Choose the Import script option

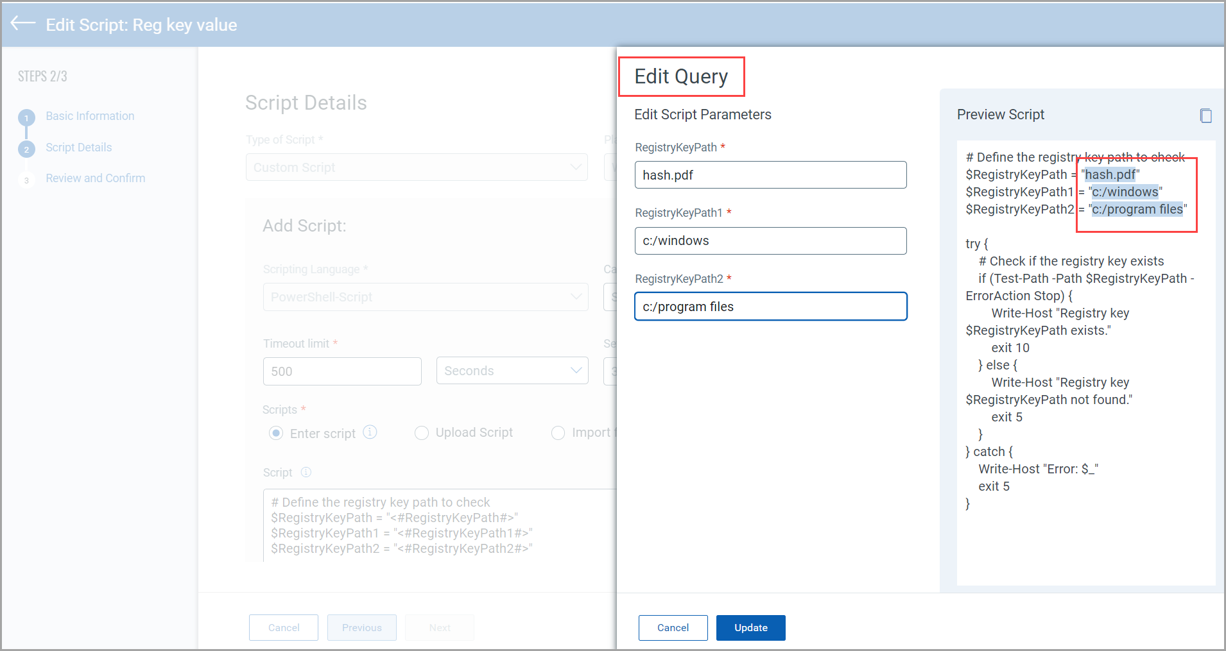coord(558,433)
